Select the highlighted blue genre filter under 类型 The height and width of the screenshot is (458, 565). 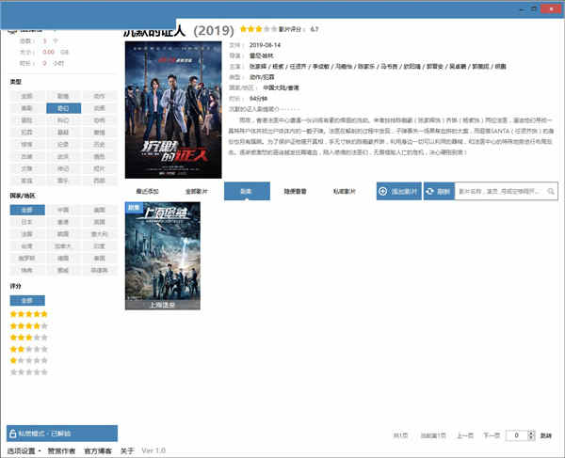[63, 108]
